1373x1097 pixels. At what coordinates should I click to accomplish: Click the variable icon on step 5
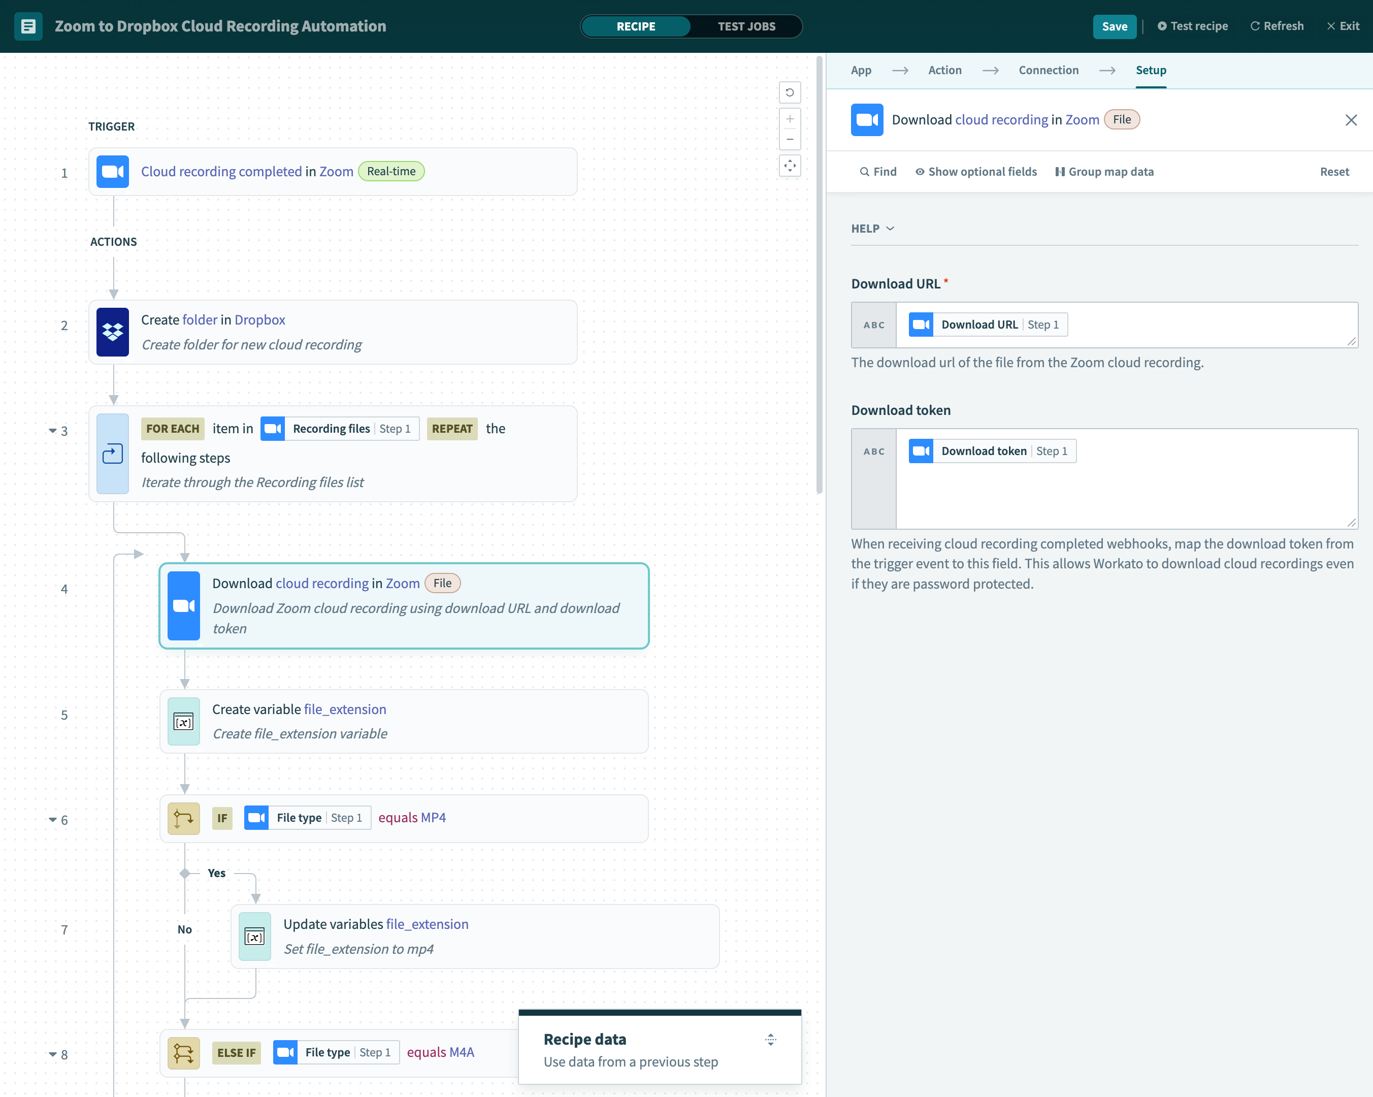[183, 722]
